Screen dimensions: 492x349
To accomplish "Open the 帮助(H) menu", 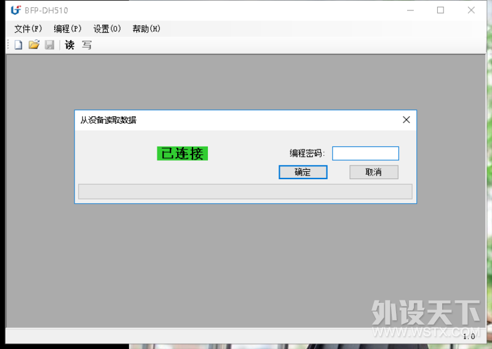I will pyautogui.click(x=146, y=29).
